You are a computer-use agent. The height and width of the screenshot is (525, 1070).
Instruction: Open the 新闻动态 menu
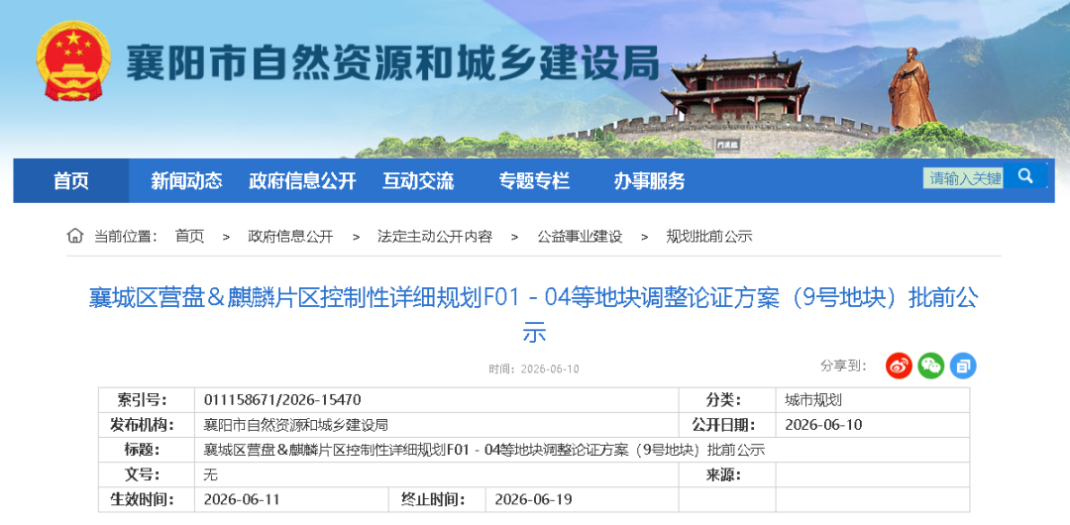click(186, 181)
